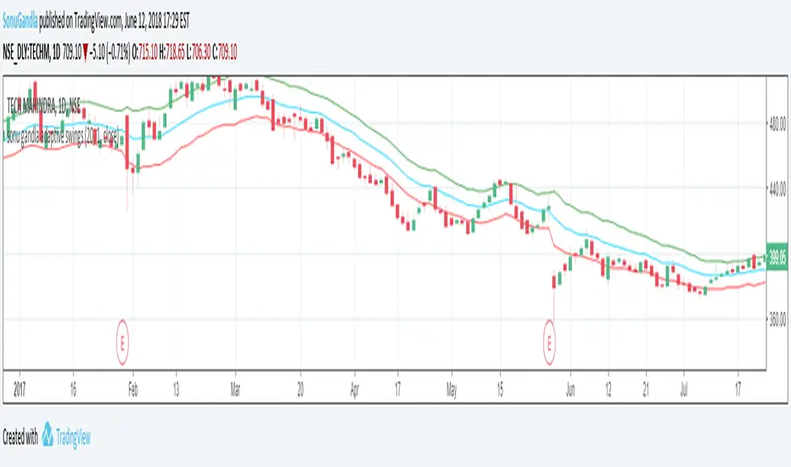Image resolution: width=791 pixels, height=467 pixels.
Task: Click the 12 date axis label
Action: pyautogui.click(x=609, y=390)
